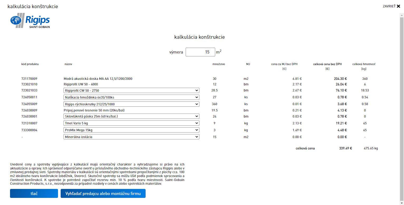
Task: Click the tlač print button
Action: (x=34, y=193)
